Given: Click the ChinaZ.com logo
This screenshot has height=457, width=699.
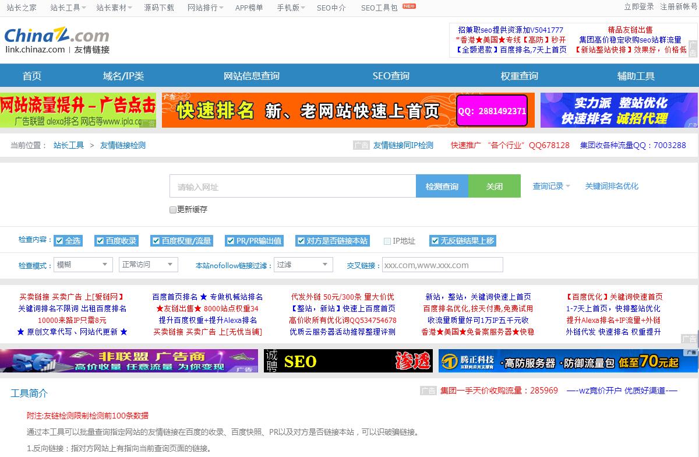Looking at the screenshot, I should (x=57, y=36).
